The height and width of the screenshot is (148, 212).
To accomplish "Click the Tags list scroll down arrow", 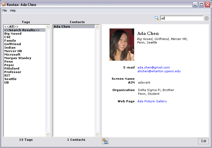I will 47,134.
